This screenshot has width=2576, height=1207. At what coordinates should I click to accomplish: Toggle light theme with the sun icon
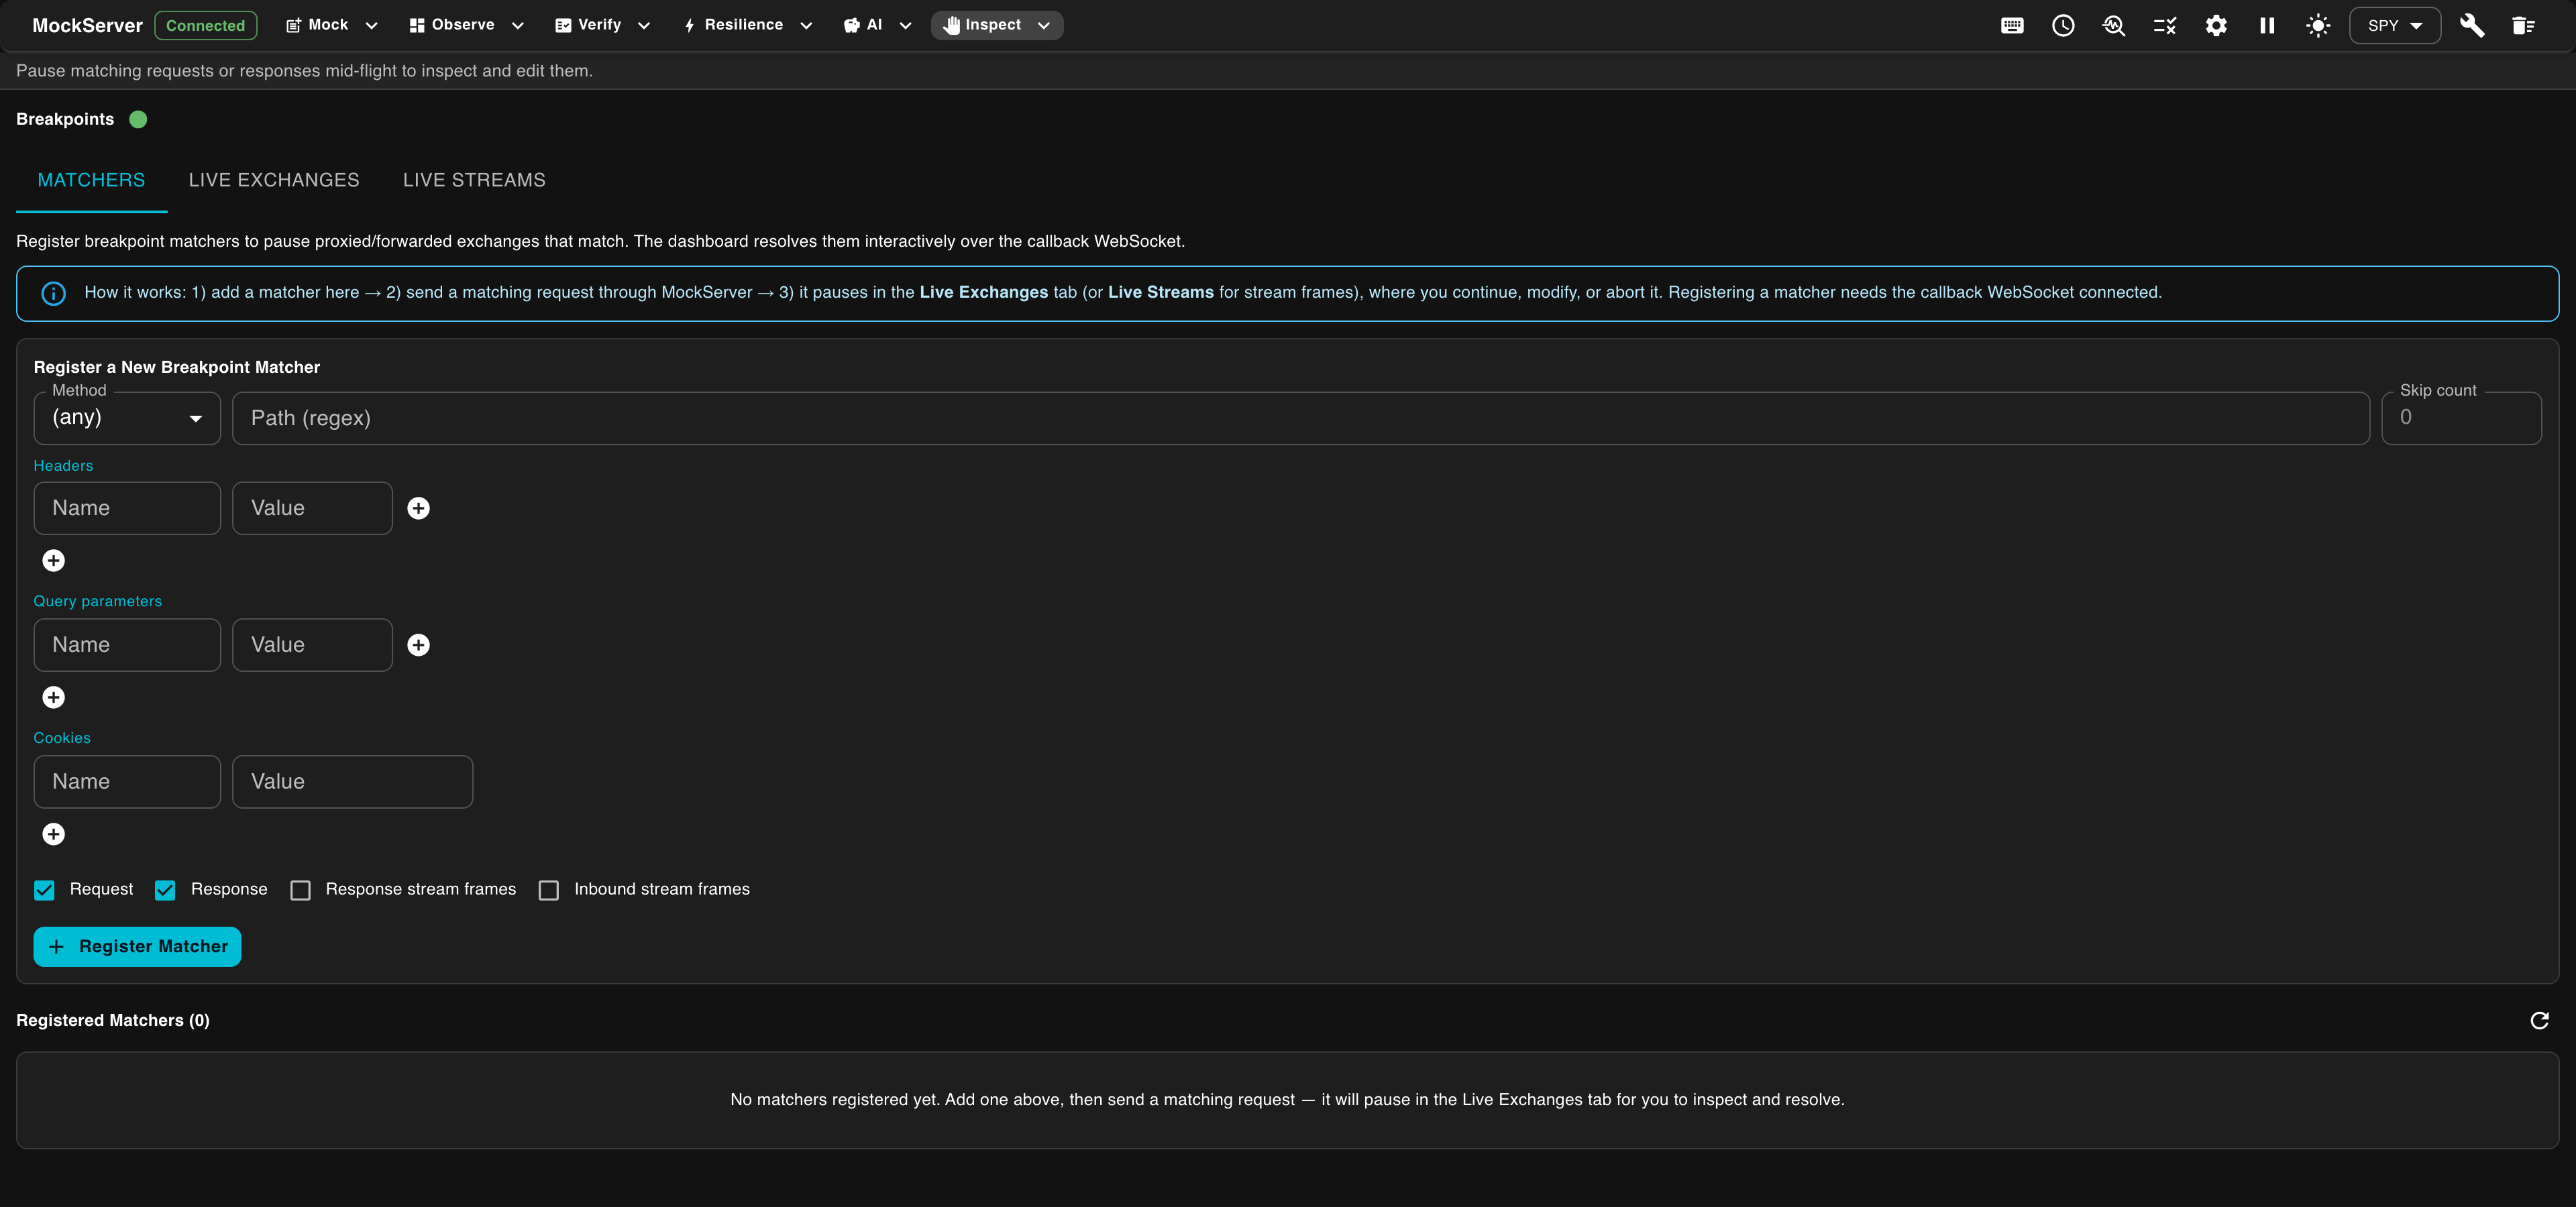tap(2318, 26)
